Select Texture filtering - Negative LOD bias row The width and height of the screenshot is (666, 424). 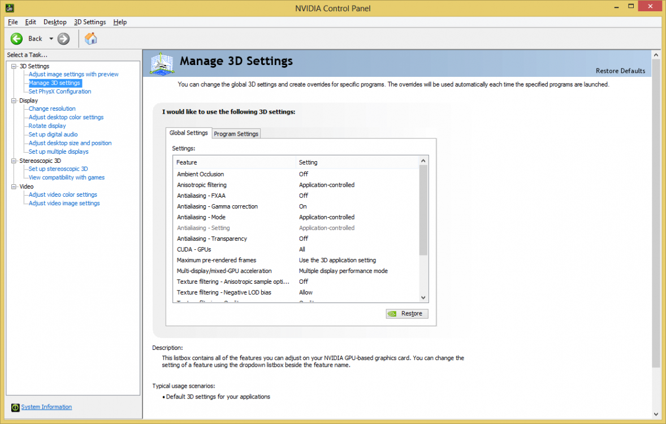[296, 292]
